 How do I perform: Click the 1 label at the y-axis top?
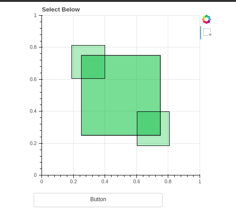35,15
